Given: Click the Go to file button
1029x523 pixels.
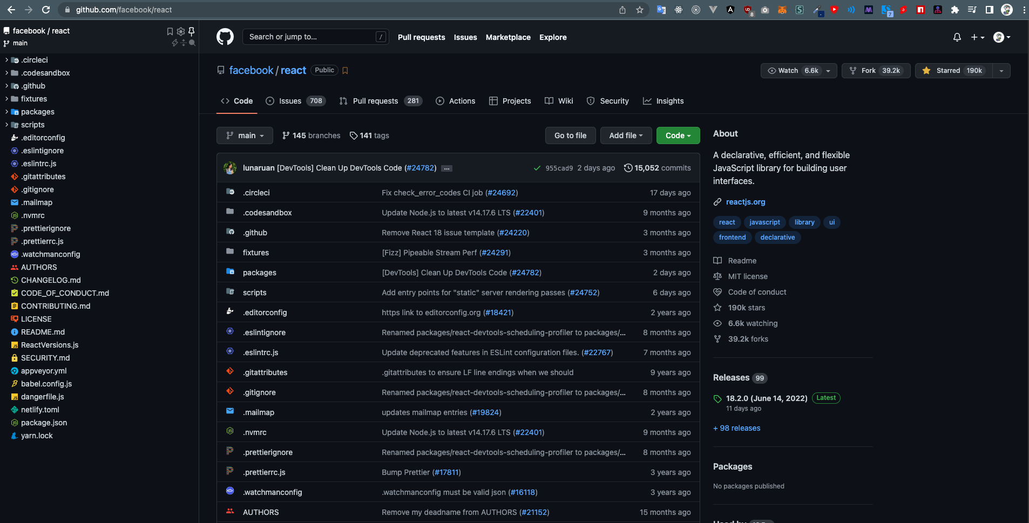Looking at the screenshot, I should point(570,135).
